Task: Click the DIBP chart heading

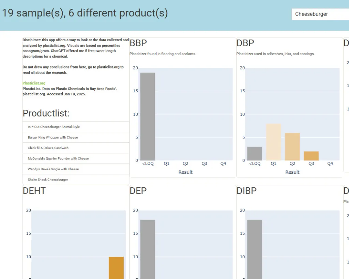Action: point(246,191)
